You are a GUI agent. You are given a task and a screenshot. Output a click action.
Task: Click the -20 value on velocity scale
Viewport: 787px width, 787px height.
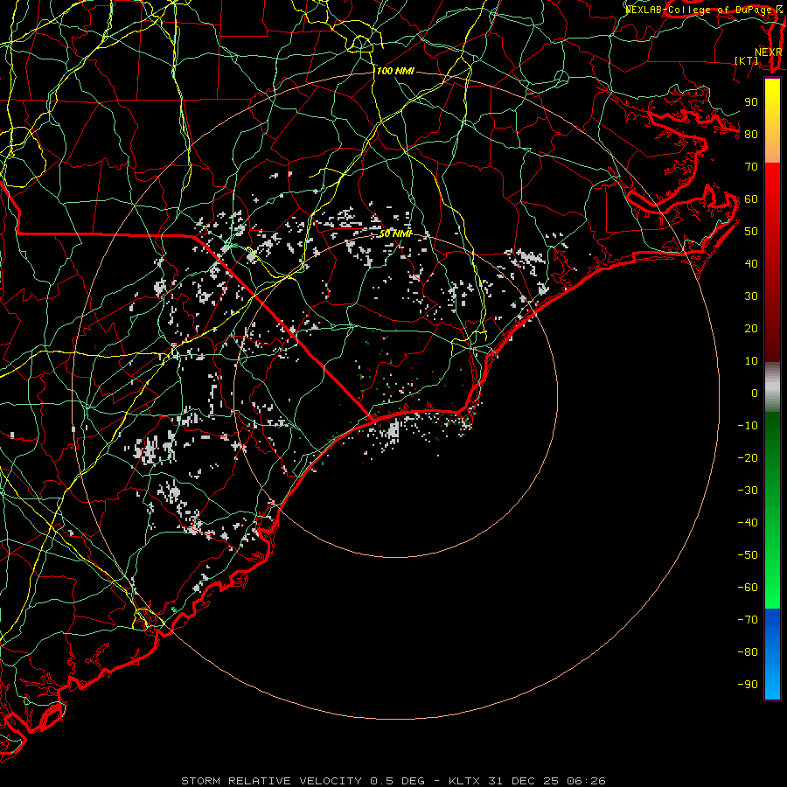(748, 457)
